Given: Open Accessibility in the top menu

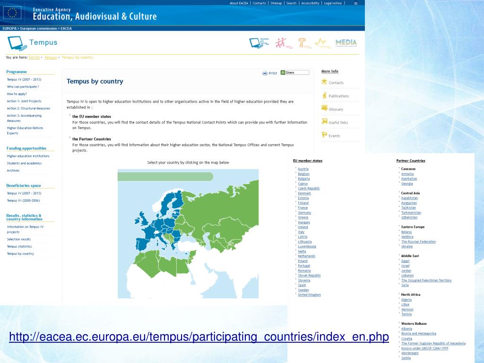Looking at the screenshot, I should pos(310,3).
